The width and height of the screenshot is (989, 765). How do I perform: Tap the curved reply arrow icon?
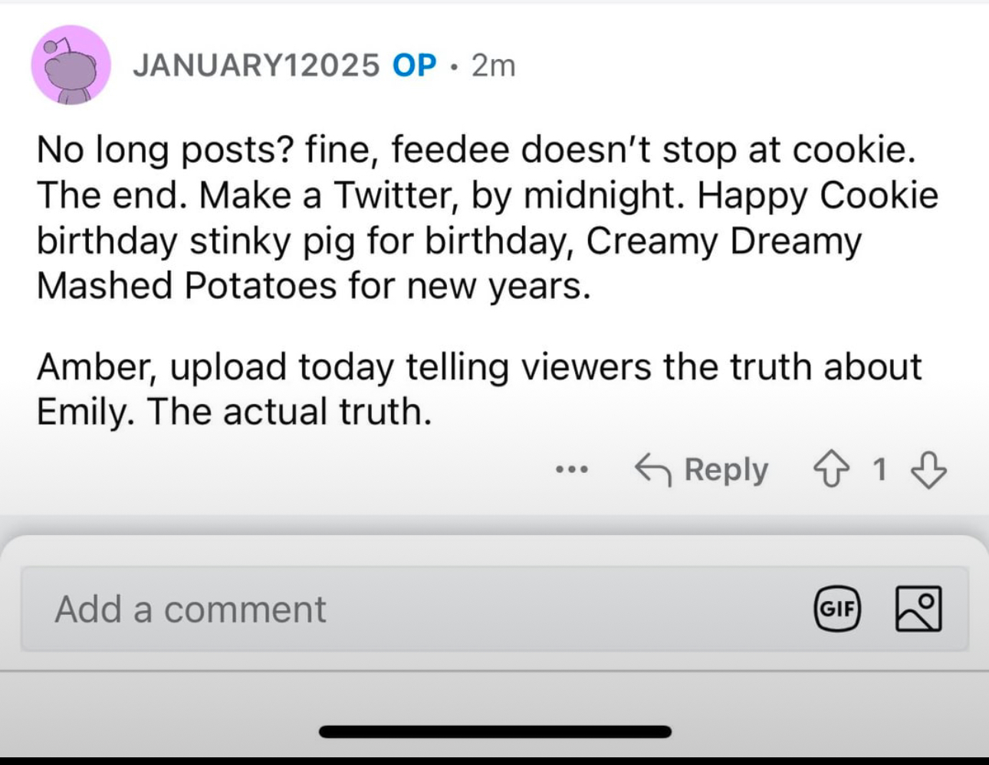coord(653,469)
